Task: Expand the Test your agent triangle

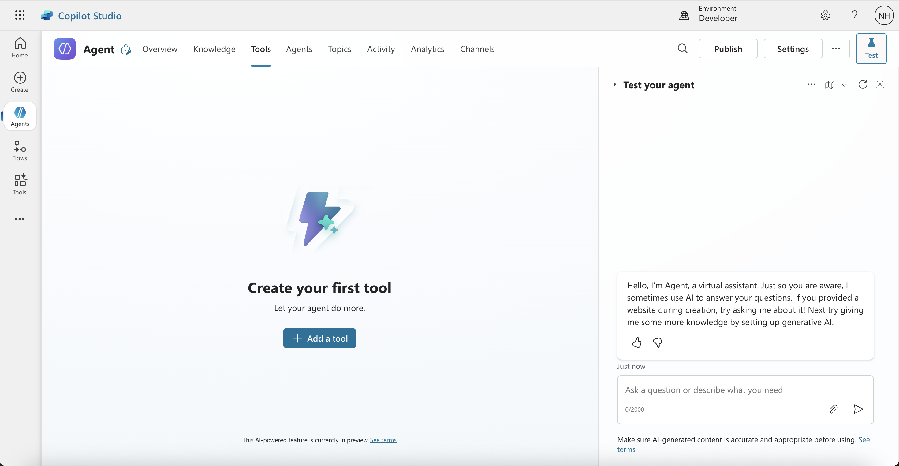Action: click(614, 84)
